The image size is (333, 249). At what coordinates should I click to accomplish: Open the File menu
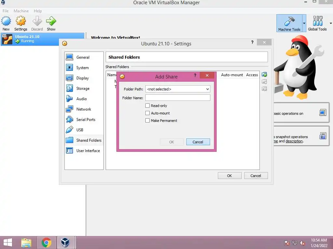[x=6, y=11]
